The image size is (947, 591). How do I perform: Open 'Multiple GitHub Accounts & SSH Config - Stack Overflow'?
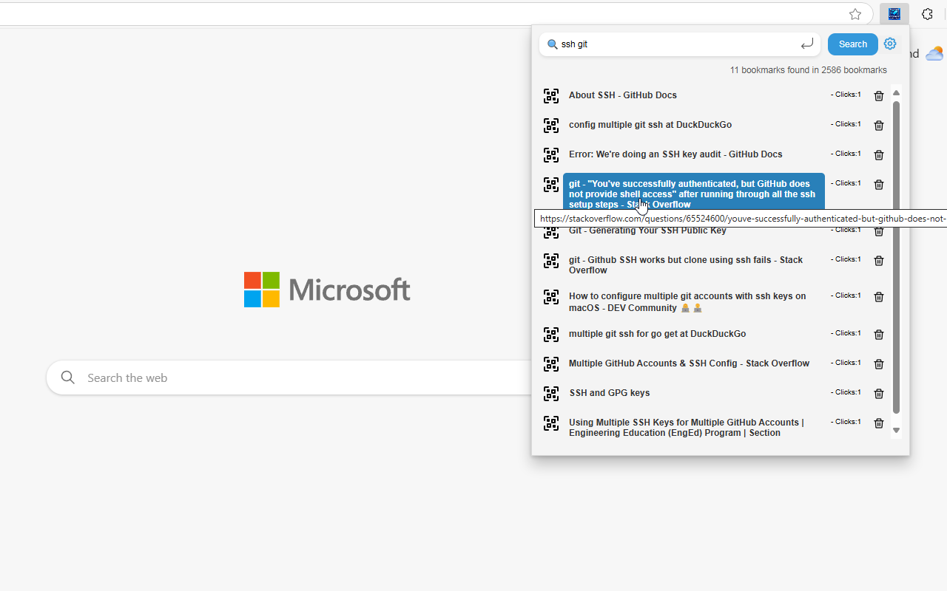pyautogui.click(x=689, y=363)
